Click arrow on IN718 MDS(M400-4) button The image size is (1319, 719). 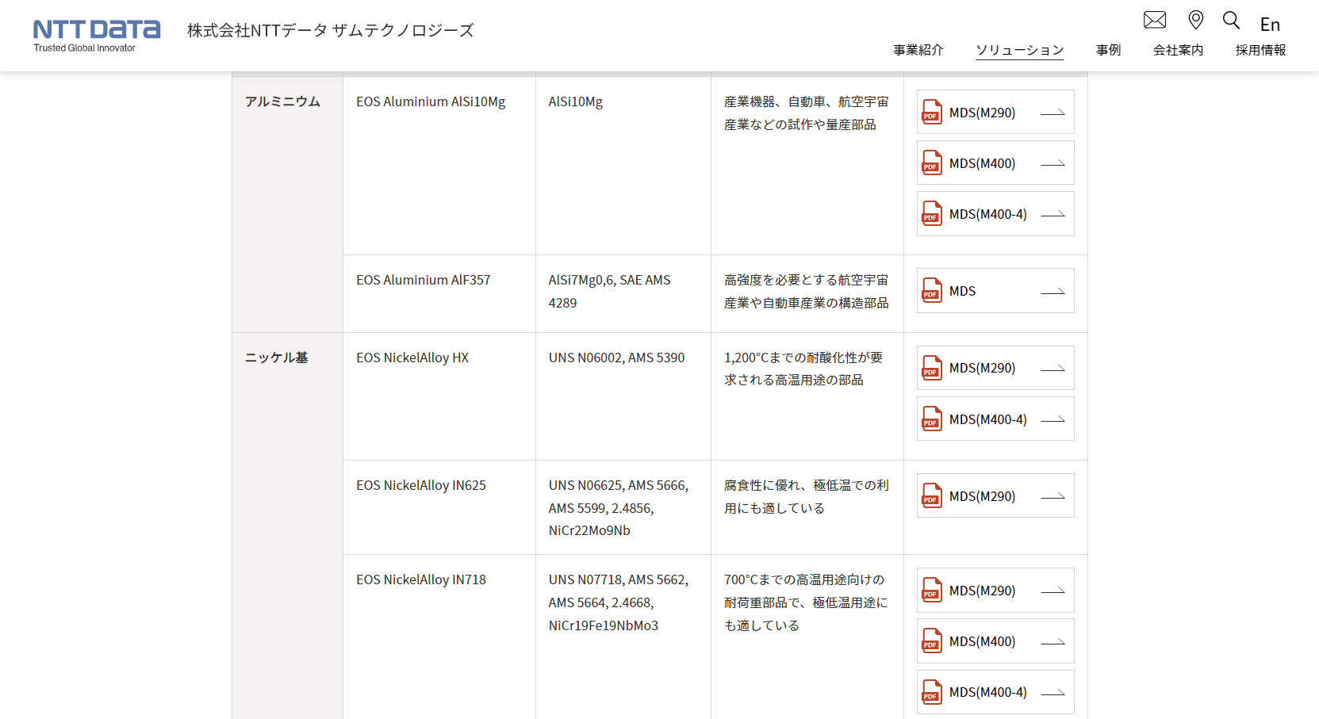coord(1053,693)
